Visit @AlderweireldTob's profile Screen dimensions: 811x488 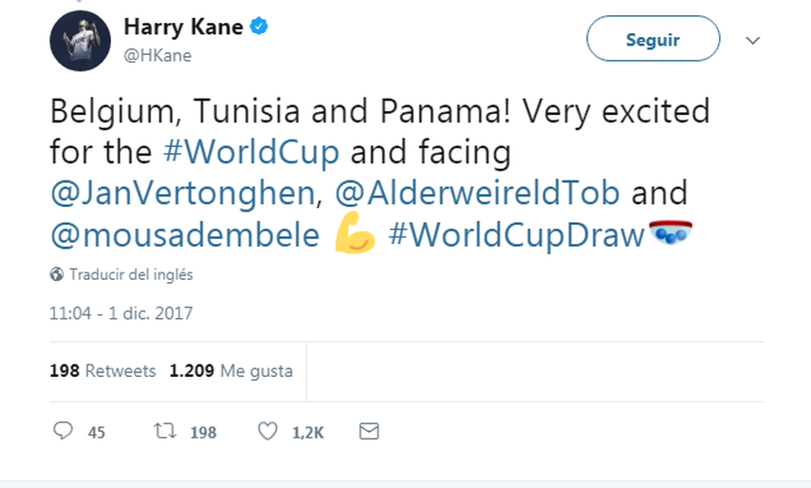coord(477,194)
